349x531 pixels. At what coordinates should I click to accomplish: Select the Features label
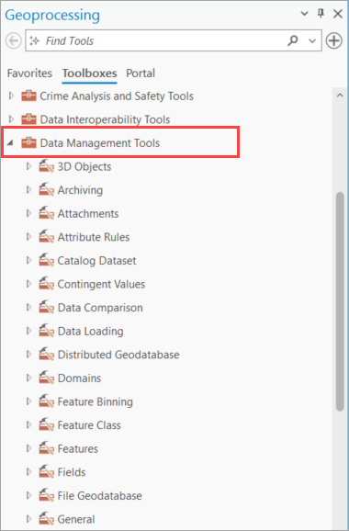77,448
